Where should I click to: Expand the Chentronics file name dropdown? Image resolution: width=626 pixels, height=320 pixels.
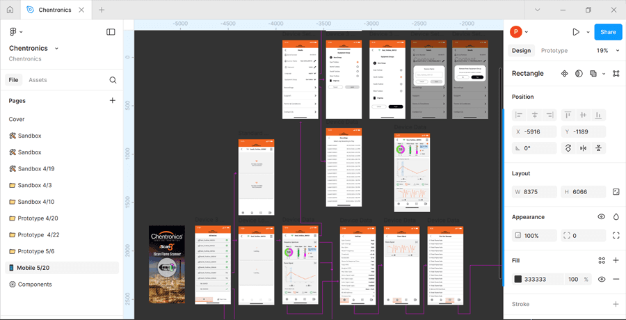pos(56,48)
